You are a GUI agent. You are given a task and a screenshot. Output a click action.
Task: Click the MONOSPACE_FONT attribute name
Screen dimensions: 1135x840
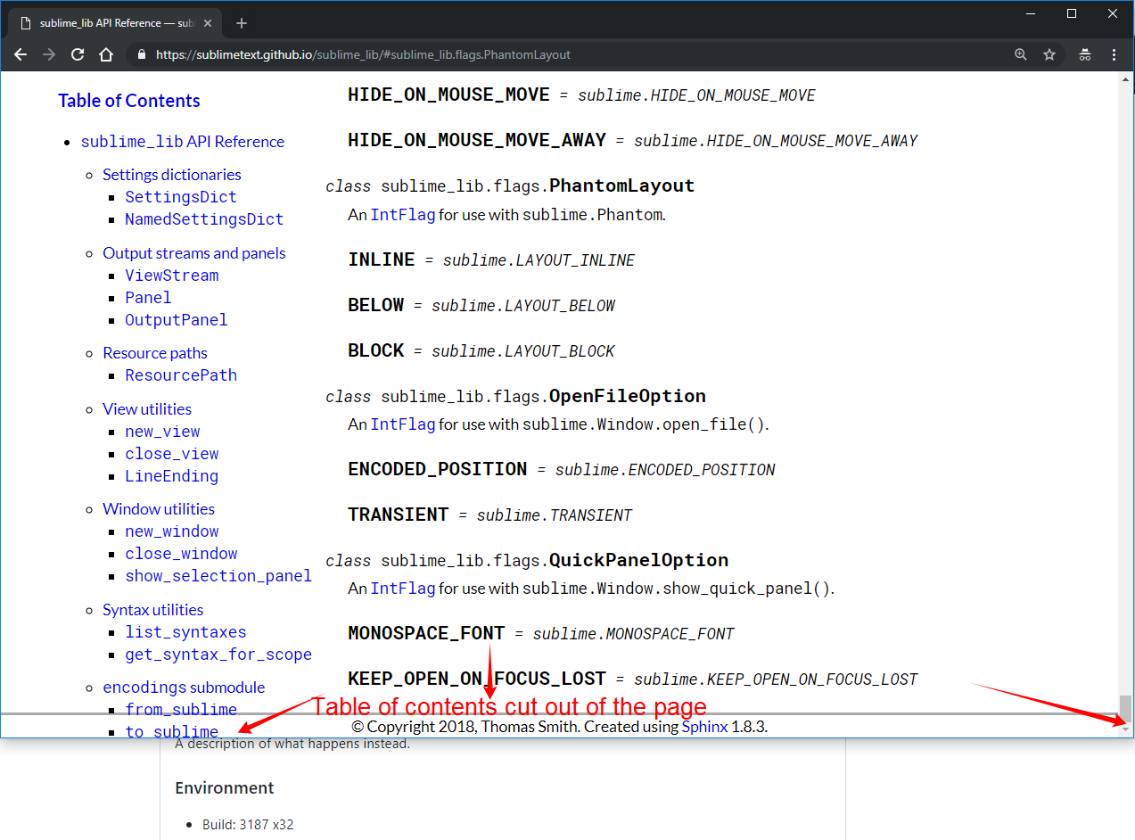coord(426,633)
